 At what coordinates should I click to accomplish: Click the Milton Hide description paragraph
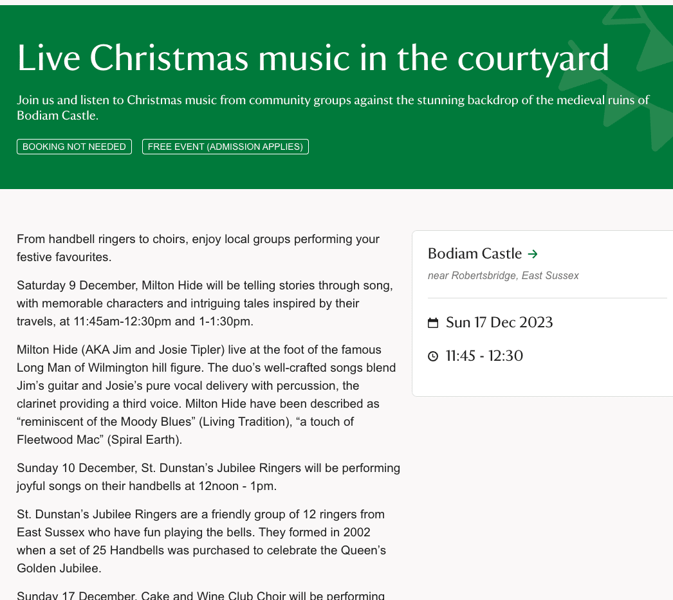click(206, 395)
